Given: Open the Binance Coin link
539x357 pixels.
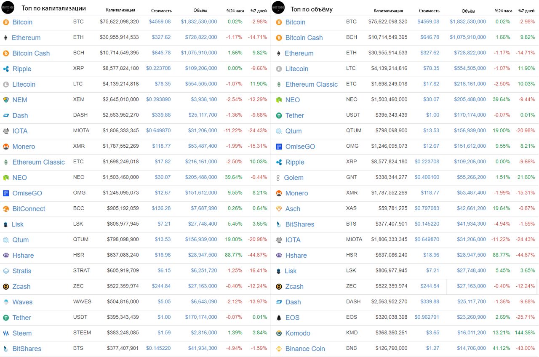Looking at the screenshot, I should pos(305,349).
